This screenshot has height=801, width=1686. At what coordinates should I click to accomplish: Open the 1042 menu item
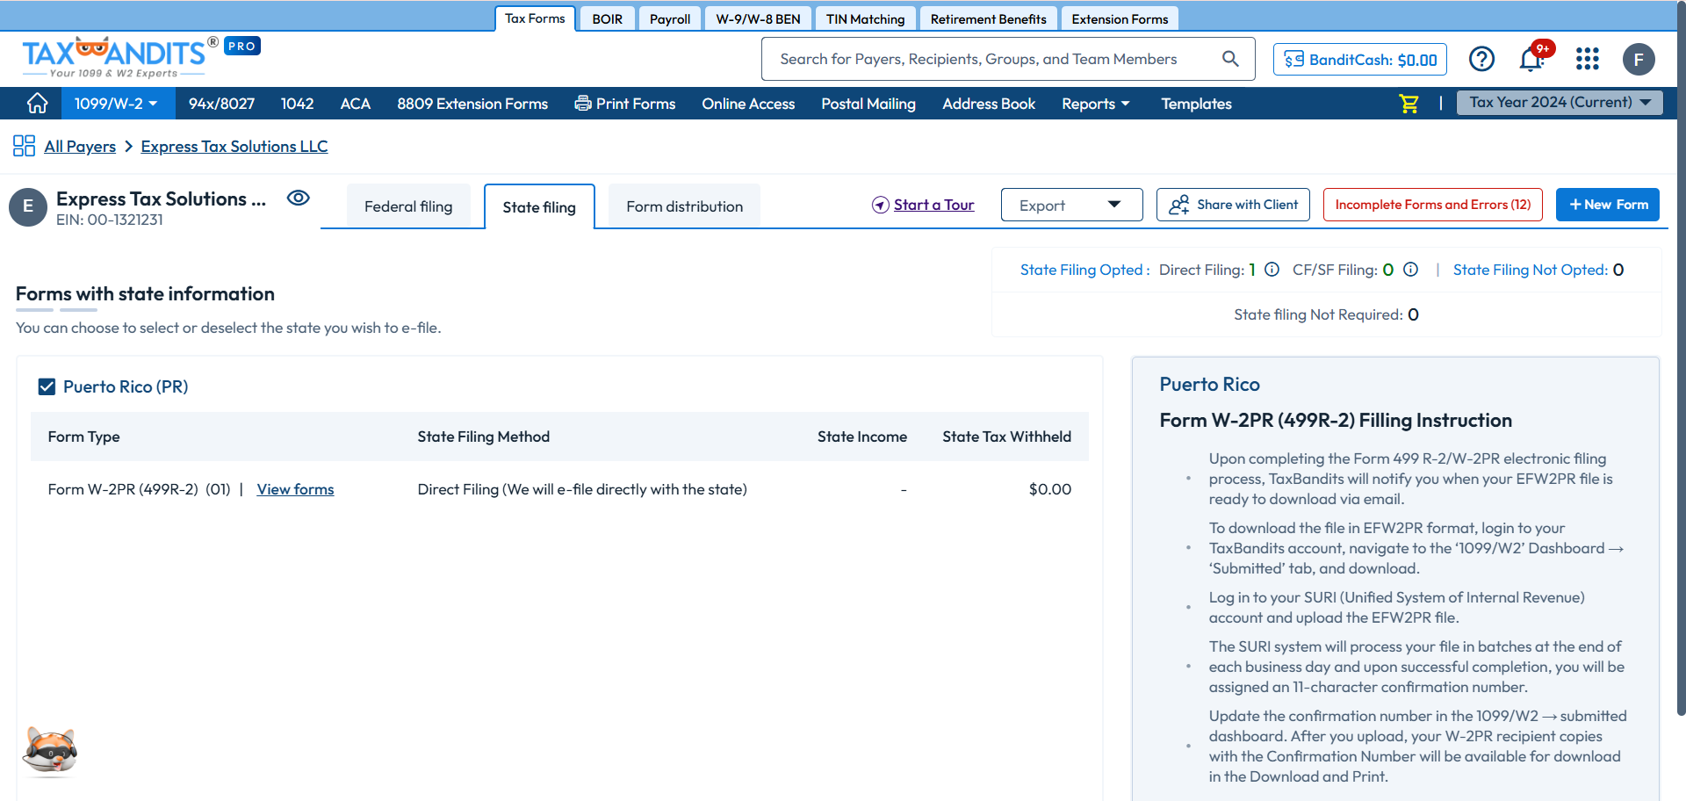297,104
